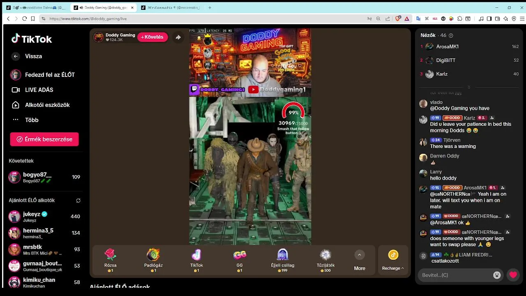Share the live stream with the arrow icon
Image resolution: width=526 pixels, height=296 pixels.
pos(178,37)
